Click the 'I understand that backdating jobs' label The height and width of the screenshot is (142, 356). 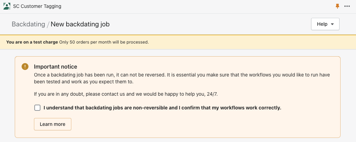click(x=162, y=108)
